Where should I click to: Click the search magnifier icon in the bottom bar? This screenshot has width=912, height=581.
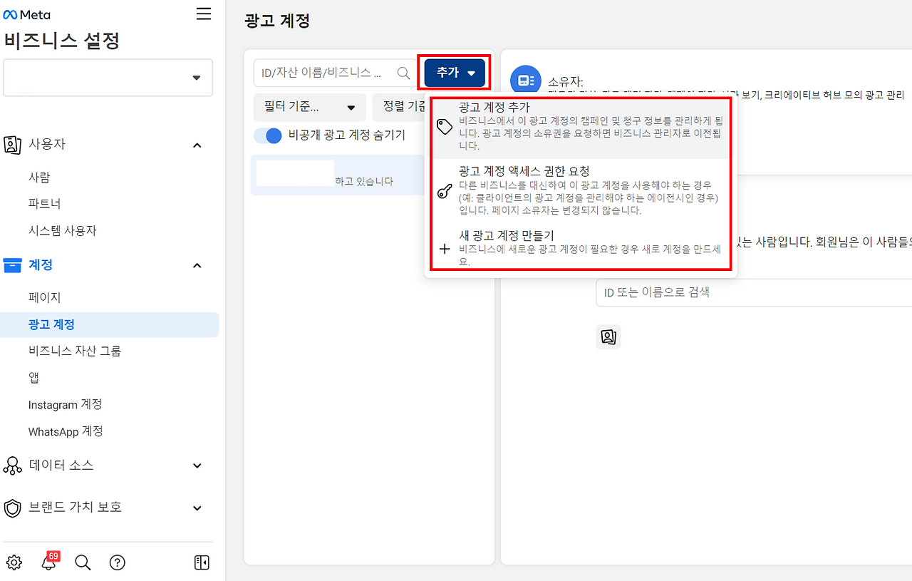[83, 562]
